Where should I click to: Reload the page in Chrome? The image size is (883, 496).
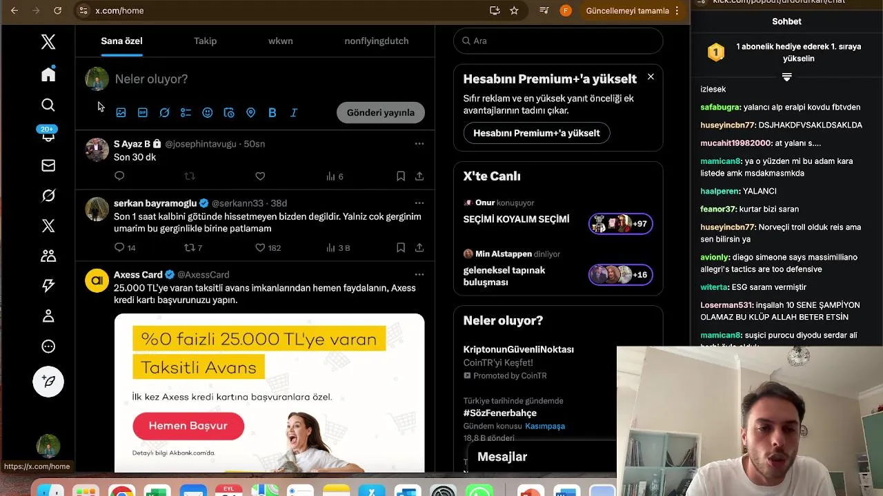coord(58,10)
